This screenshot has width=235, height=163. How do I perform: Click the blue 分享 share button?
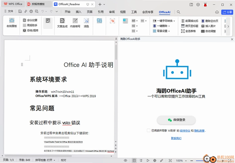pyautogui.click(x=227, y=12)
